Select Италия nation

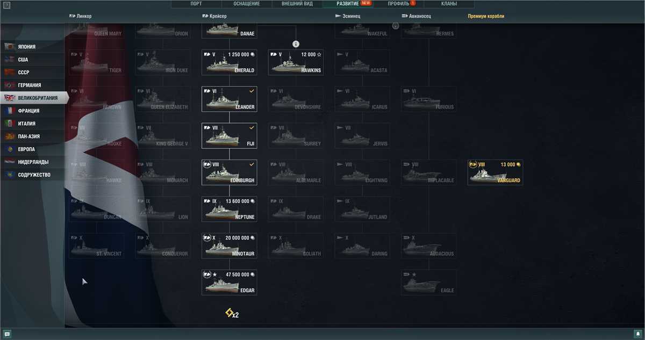click(33, 124)
